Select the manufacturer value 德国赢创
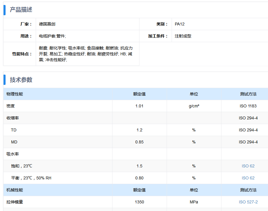 click(x=47, y=24)
